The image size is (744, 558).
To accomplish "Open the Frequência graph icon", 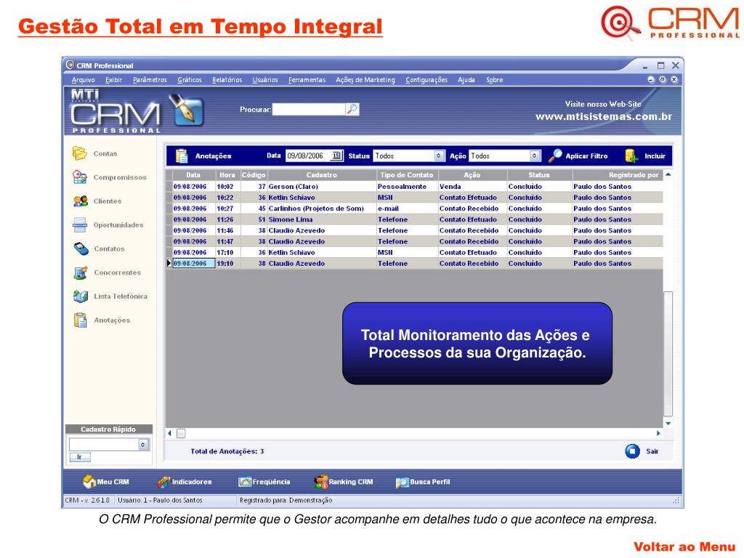I will (245, 482).
